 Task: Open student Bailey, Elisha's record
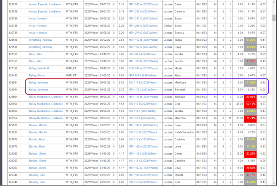click(x=35, y=75)
